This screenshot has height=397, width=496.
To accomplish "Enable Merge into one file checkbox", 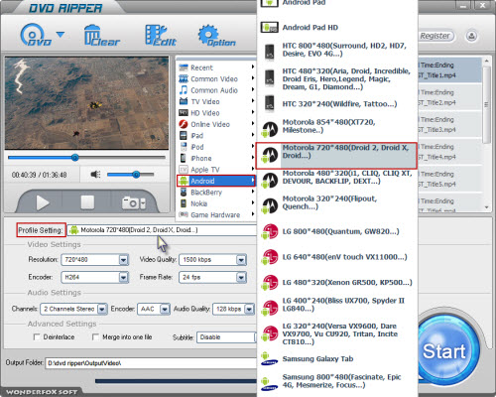I will 95,337.
